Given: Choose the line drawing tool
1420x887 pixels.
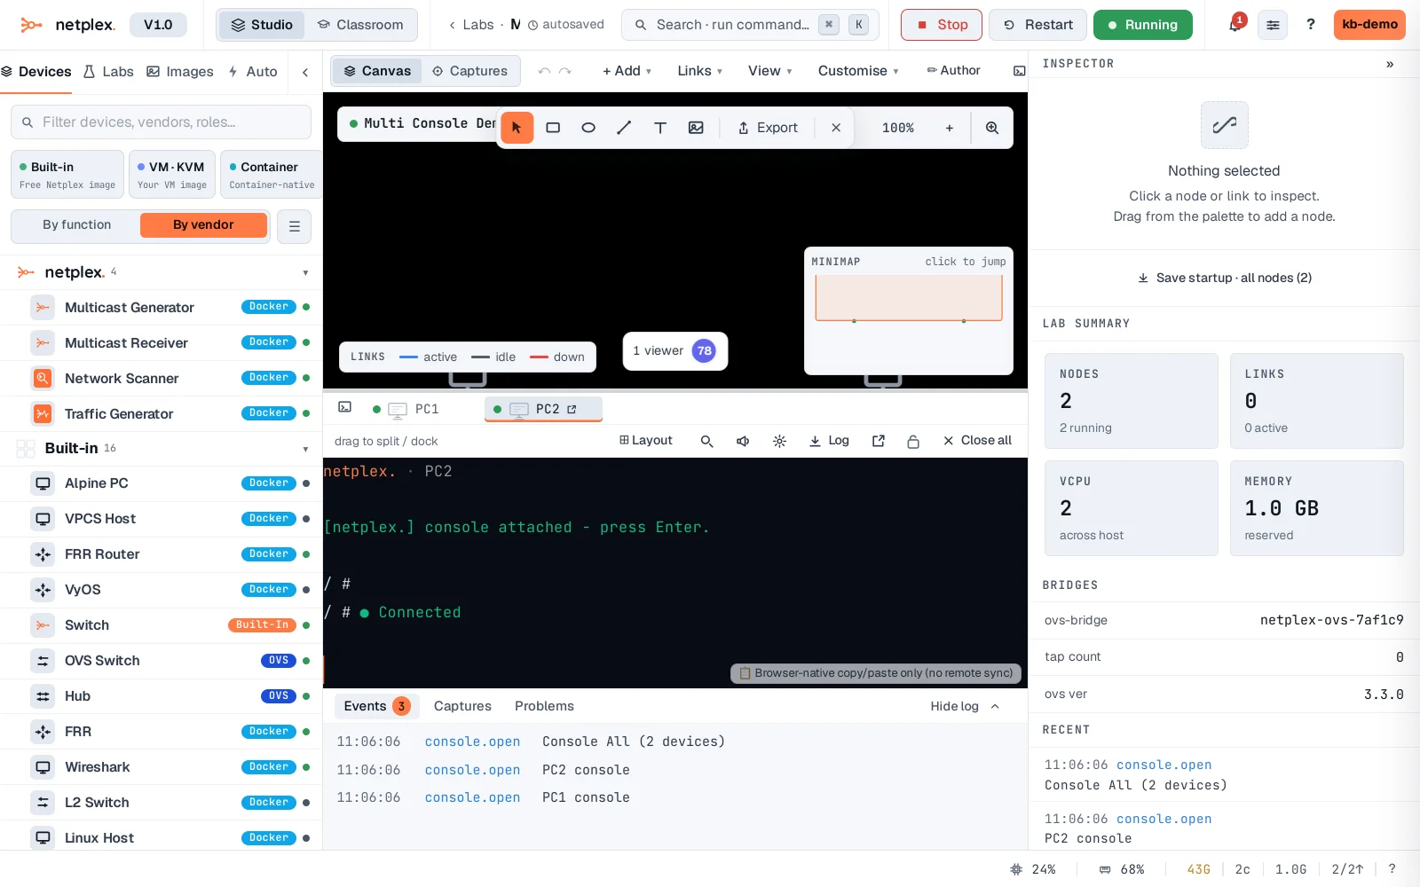Looking at the screenshot, I should (624, 128).
